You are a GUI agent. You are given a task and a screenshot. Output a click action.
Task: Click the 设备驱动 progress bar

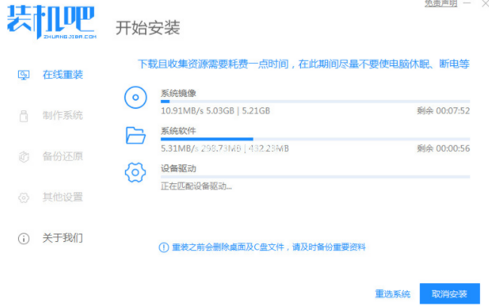tap(314, 177)
